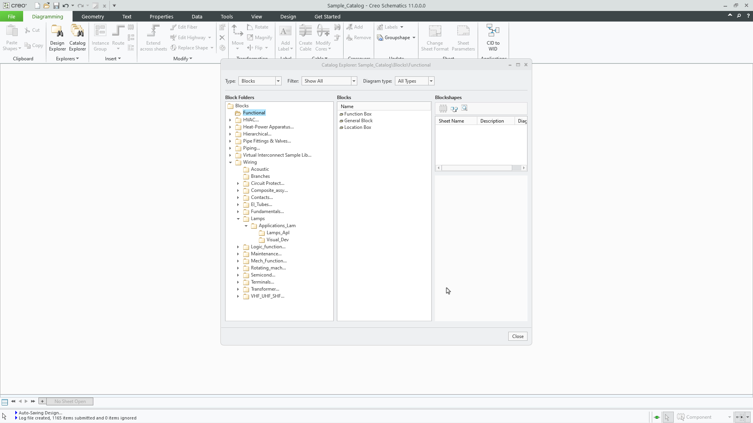Viewport: 753px width, 423px height.
Task: Open the Design Explorer
Action: 57,38
